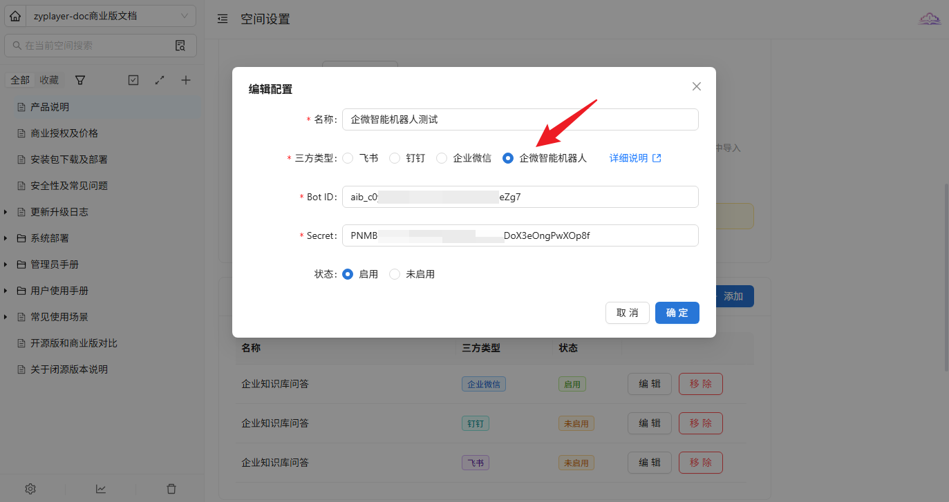This screenshot has width=949, height=502.
Task: Click the 三方类型 column header
Action: click(481, 348)
